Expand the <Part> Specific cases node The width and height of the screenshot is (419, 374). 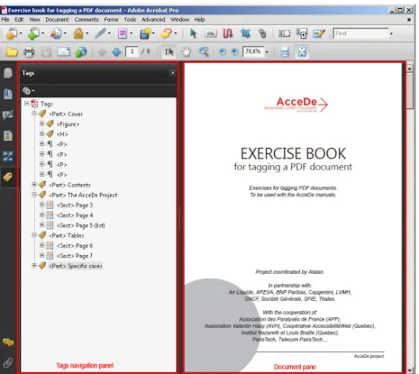(x=34, y=265)
